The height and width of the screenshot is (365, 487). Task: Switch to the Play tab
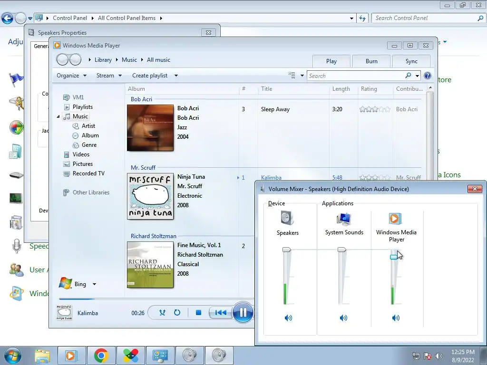(331, 61)
